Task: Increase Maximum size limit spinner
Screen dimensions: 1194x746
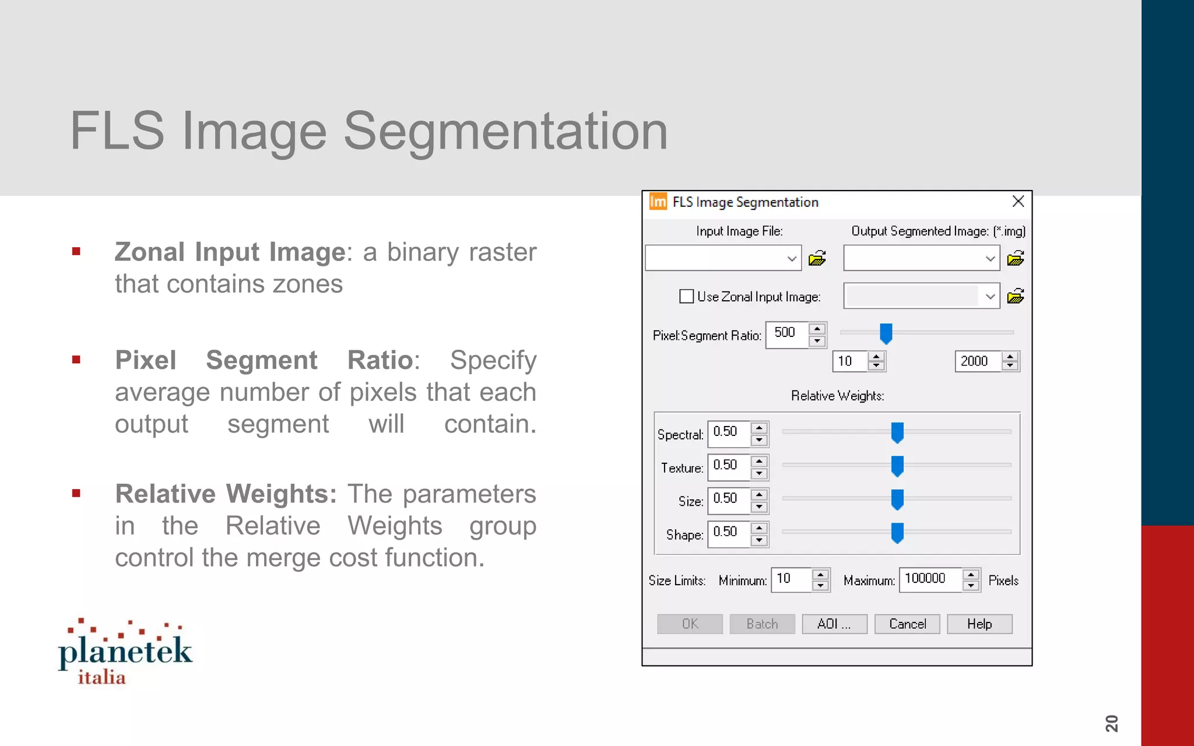Action: point(971,575)
